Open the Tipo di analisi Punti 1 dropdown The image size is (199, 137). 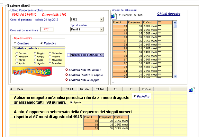pos(102,29)
